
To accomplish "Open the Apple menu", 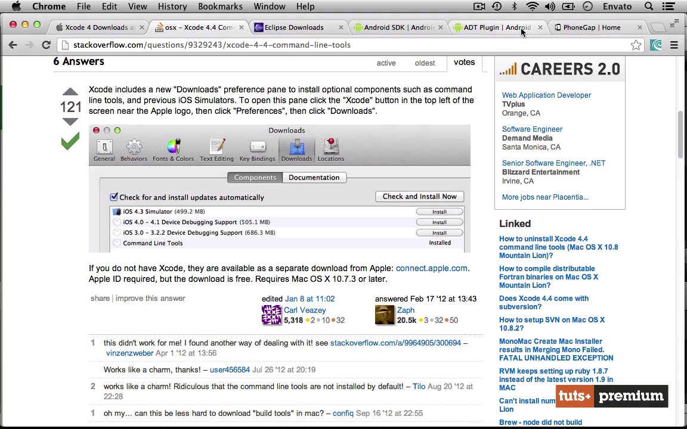I will click(16, 6).
